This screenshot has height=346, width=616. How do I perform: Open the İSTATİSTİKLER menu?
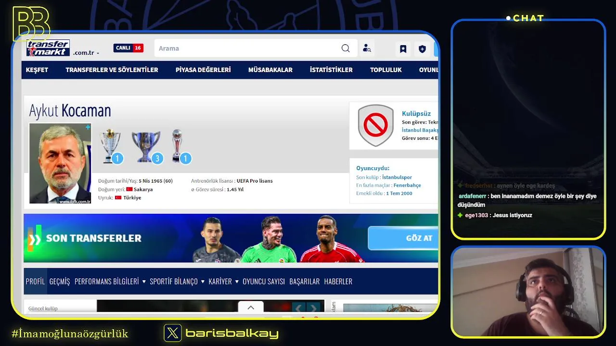pyautogui.click(x=331, y=70)
